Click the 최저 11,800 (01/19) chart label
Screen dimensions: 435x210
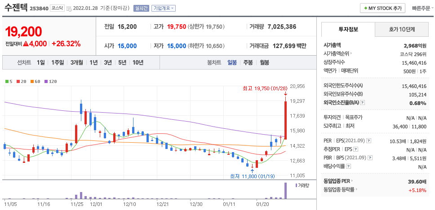coord(253,176)
